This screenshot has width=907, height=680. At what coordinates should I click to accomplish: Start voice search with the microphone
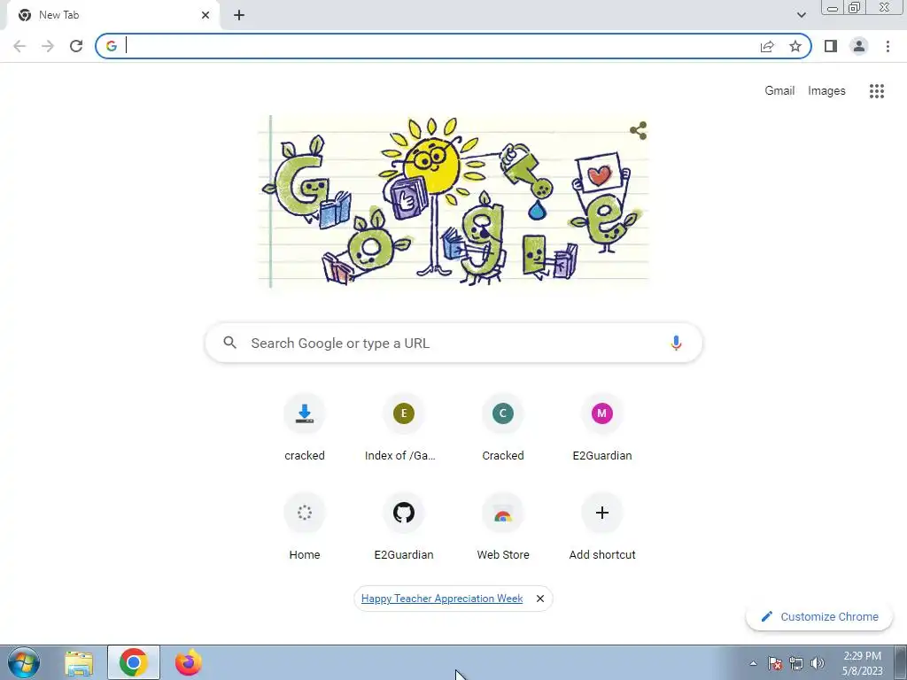pyautogui.click(x=676, y=343)
